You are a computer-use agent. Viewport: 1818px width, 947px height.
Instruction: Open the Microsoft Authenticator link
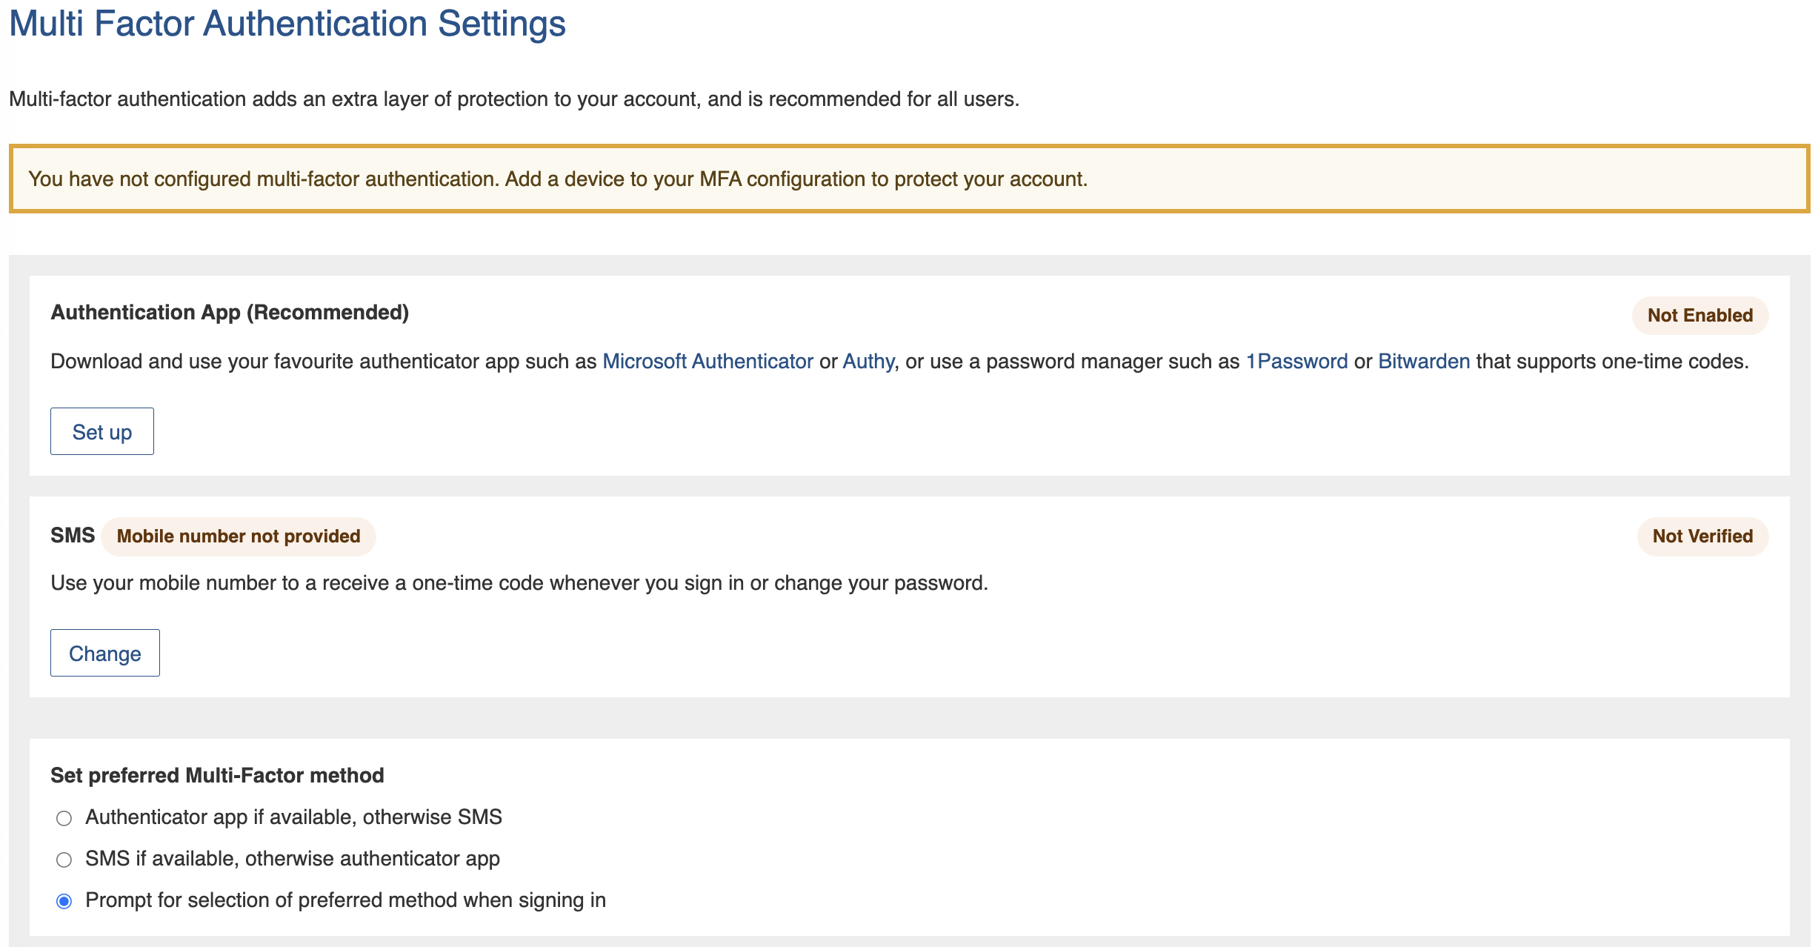point(707,361)
